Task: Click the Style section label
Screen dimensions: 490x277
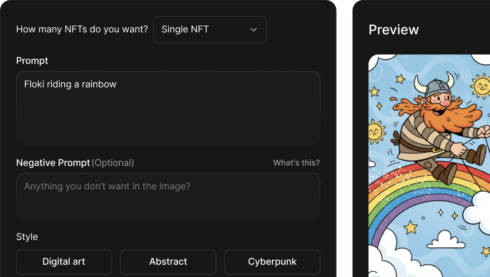Action: (27, 237)
